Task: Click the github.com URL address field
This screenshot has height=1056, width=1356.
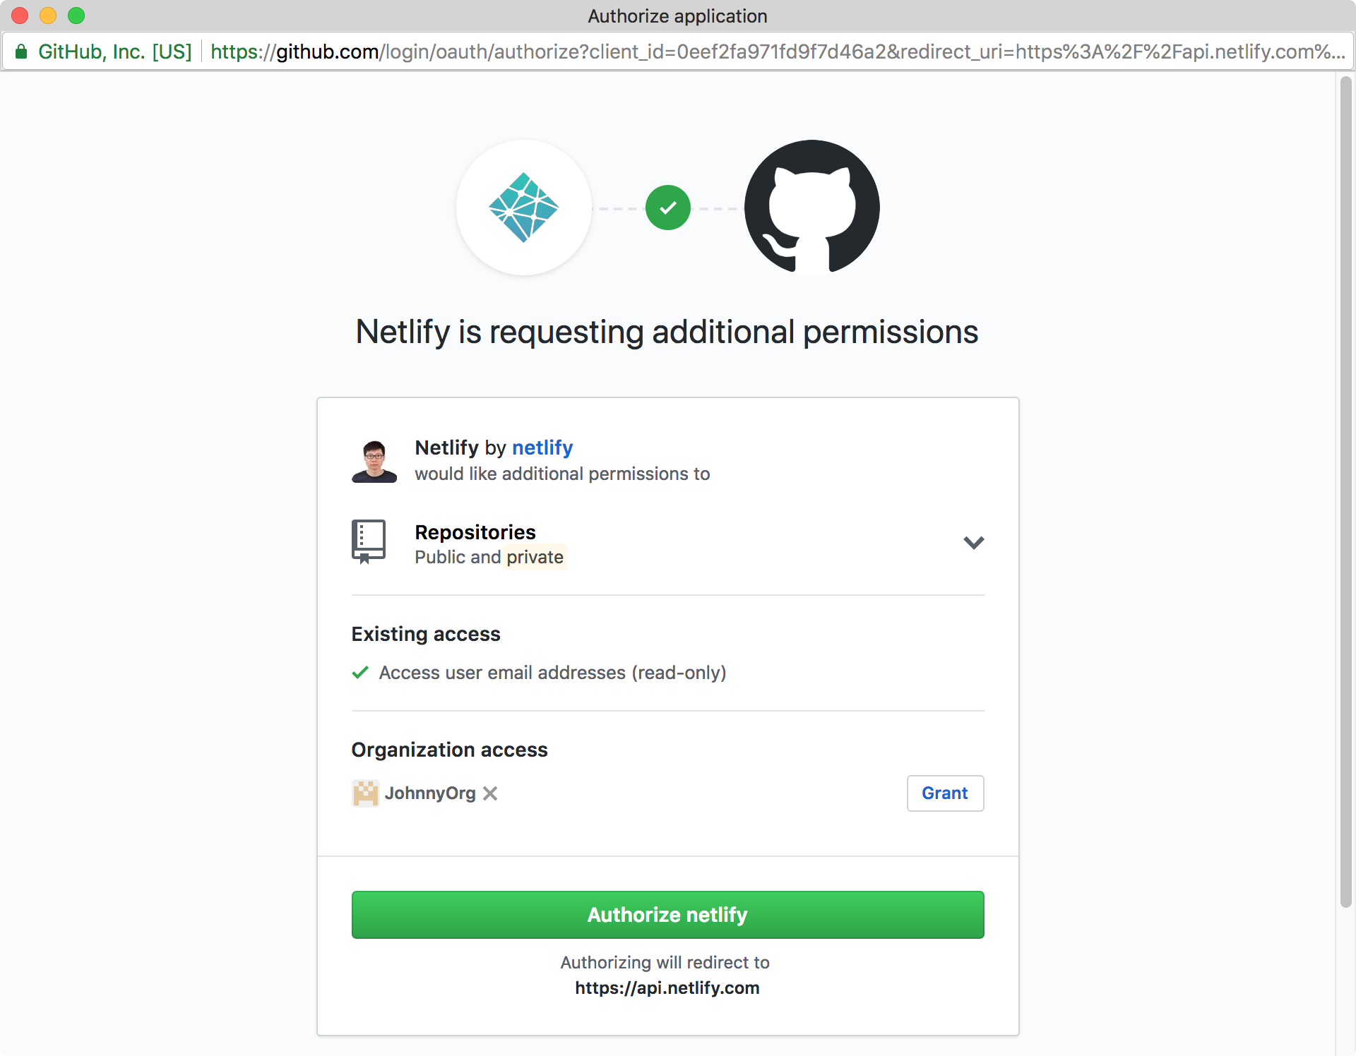Action: (777, 52)
